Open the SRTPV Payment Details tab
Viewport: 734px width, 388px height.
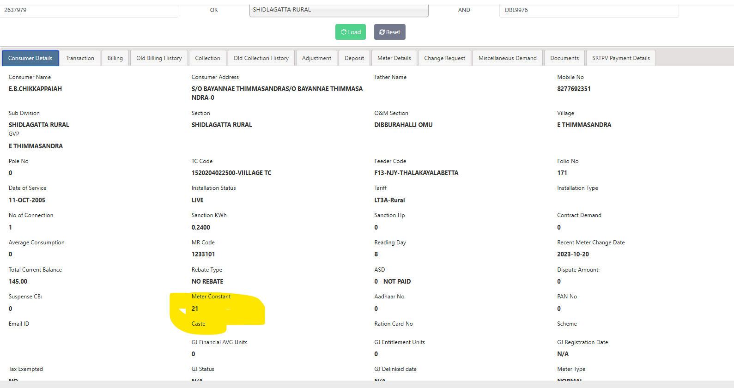pos(621,58)
